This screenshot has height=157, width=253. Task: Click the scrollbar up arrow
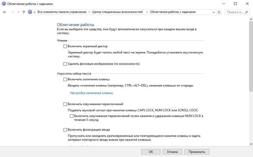coord(251,19)
